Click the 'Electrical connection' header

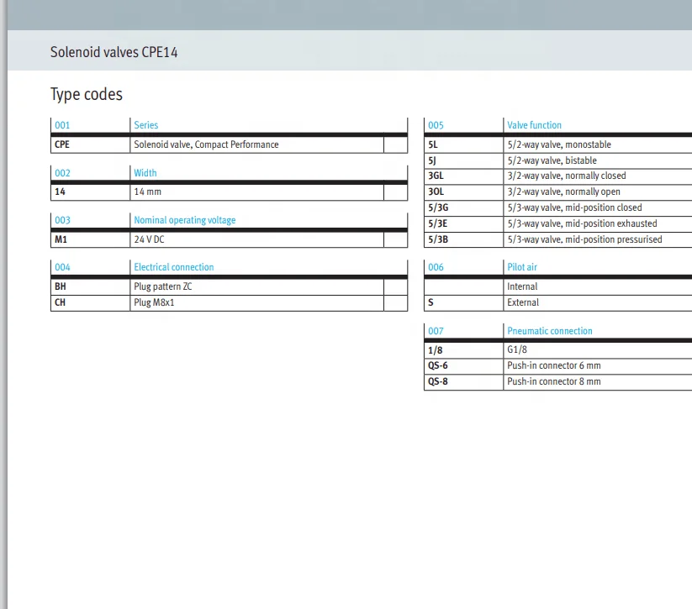tap(174, 267)
